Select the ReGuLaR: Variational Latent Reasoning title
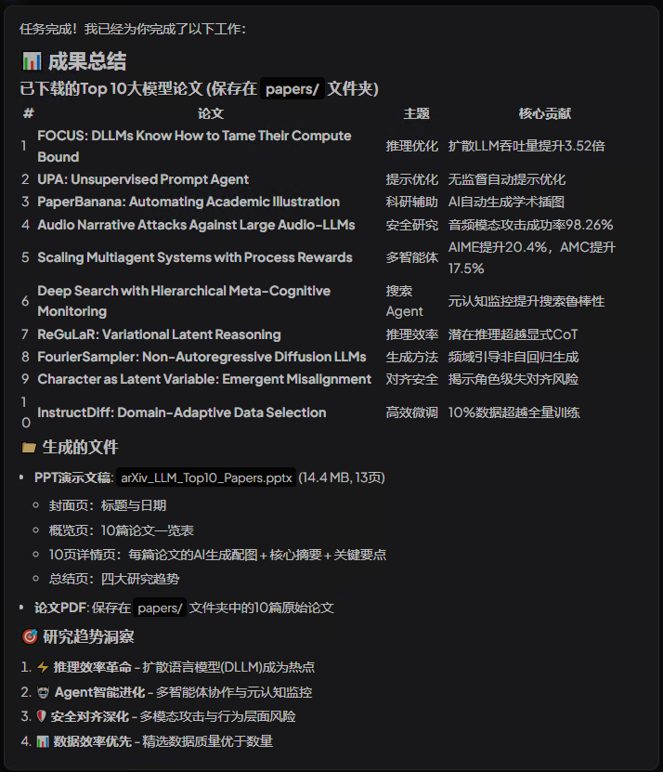The image size is (663, 772). [x=159, y=334]
